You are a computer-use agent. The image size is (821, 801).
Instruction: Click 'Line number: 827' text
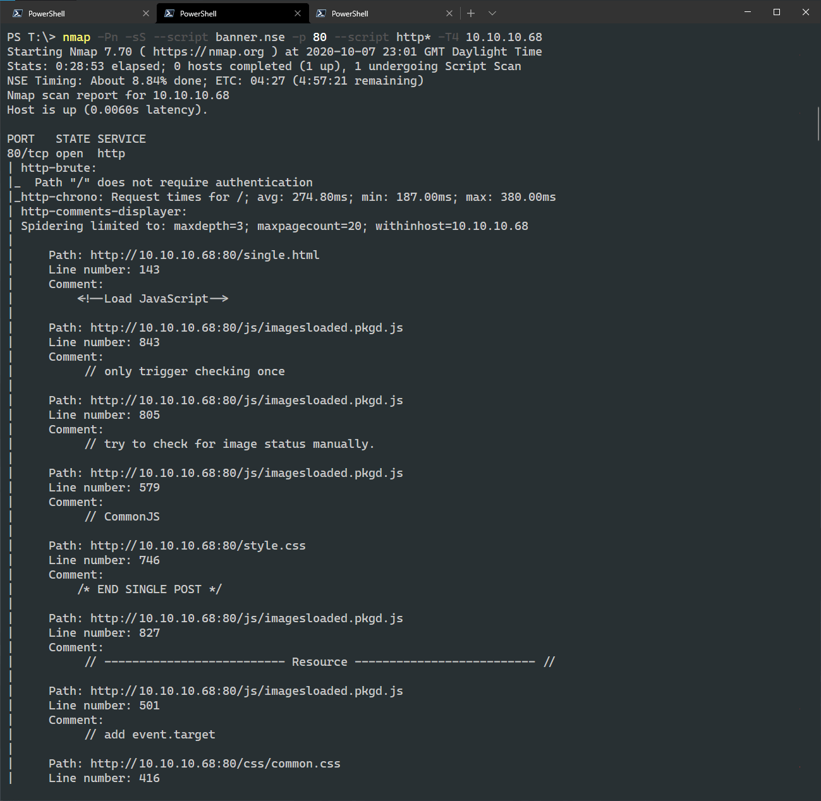pyautogui.click(x=104, y=633)
